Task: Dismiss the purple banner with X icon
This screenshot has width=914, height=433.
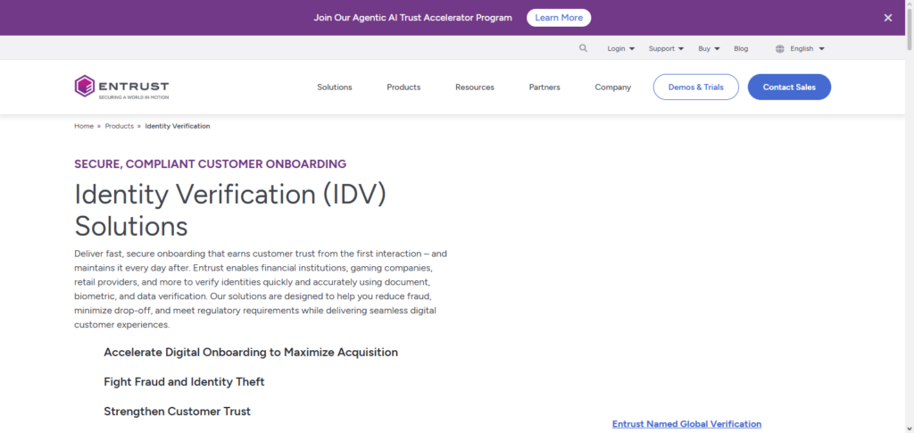Action: click(x=888, y=18)
